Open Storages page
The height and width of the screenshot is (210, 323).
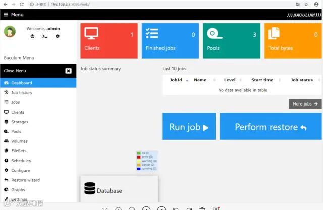[x=38, y=122]
